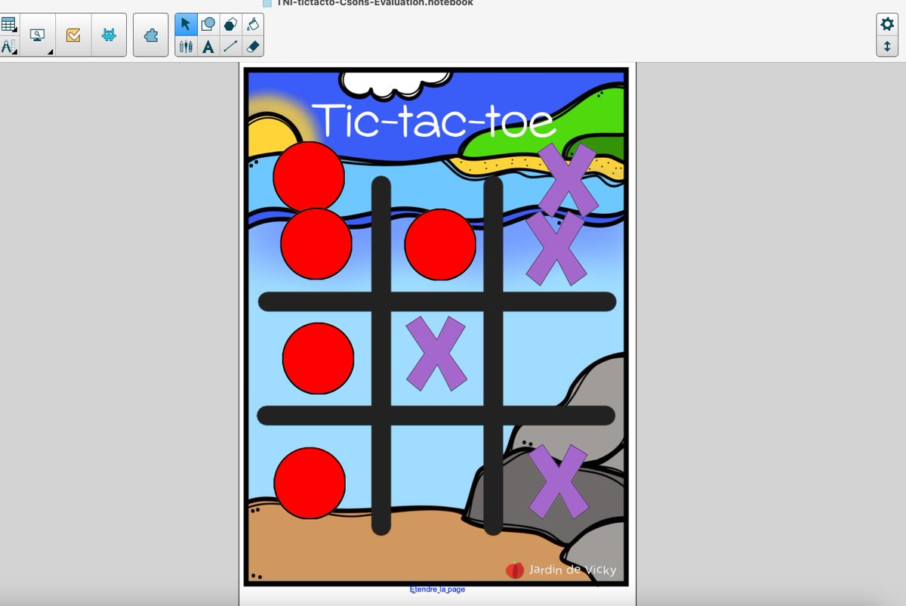Activate the Eraser tool
This screenshot has height=606, width=906.
pos(253,46)
